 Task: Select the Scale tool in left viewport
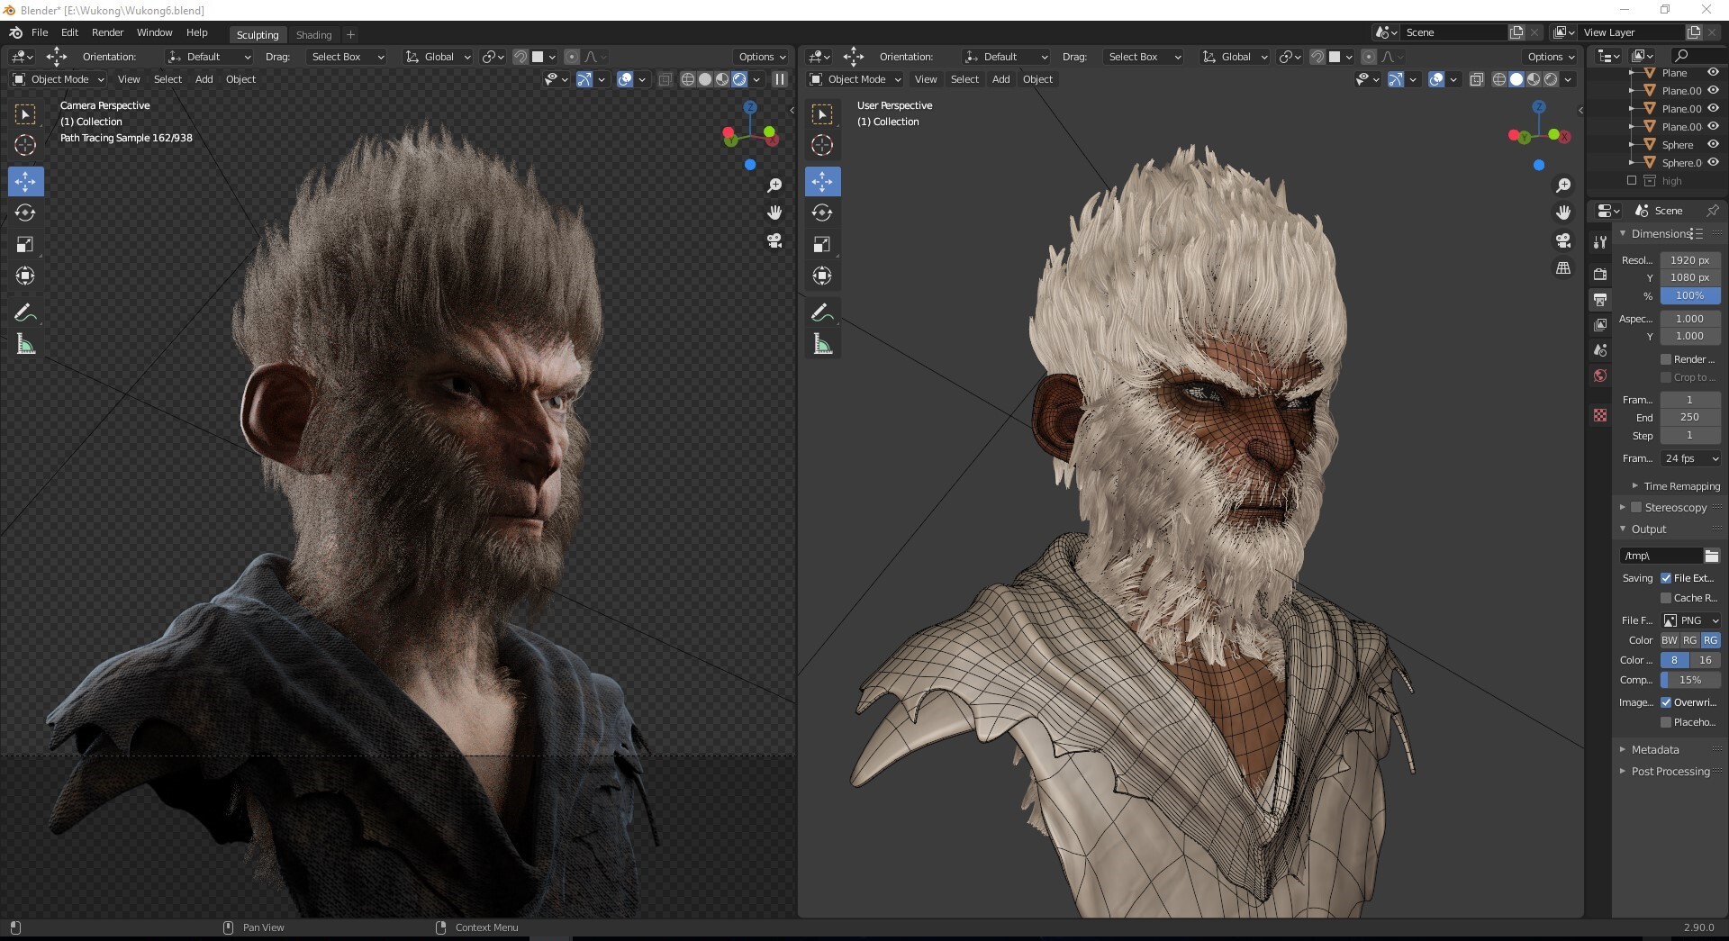tap(25, 245)
